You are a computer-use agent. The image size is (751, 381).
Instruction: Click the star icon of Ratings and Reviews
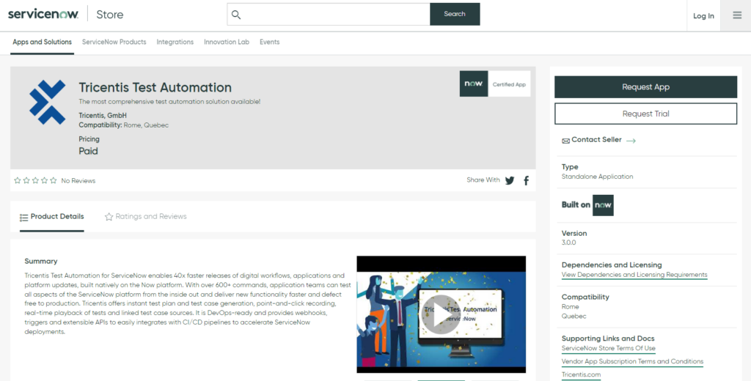(x=109, y=217)
